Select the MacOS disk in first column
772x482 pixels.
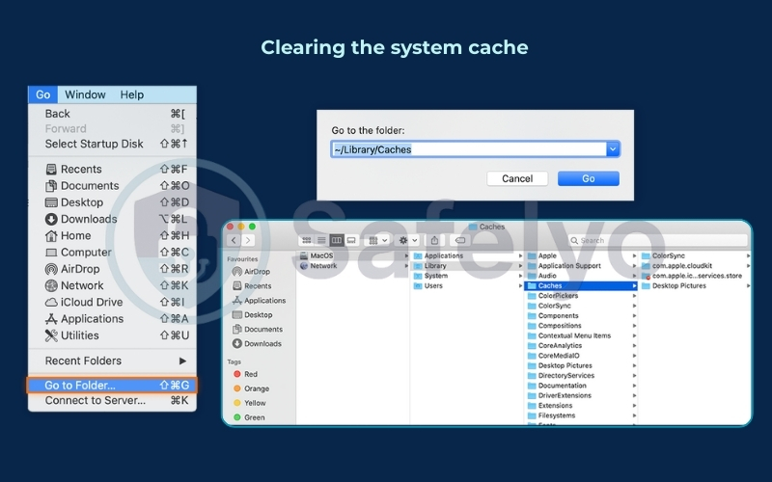353,255
